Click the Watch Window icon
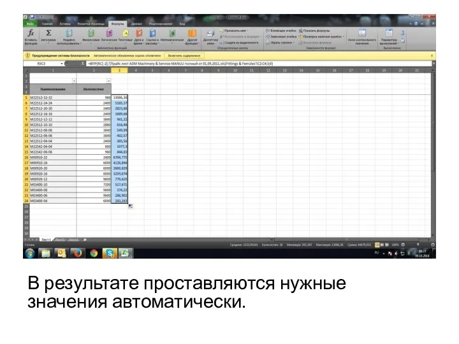The width and height of the screenshot is (459, 344). click(x=362, y=32)
